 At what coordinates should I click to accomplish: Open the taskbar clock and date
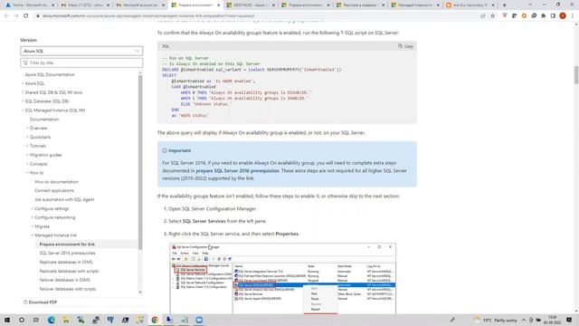pyautogui.click(x=552, y=320)
